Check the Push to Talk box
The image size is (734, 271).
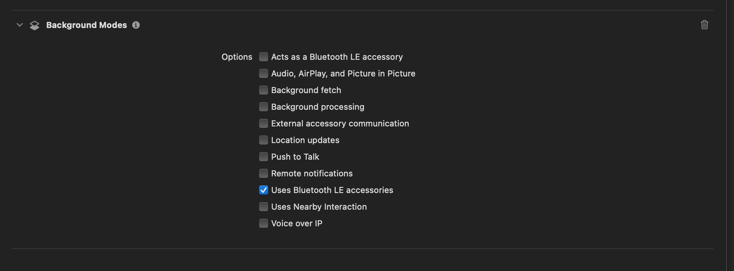264,157
